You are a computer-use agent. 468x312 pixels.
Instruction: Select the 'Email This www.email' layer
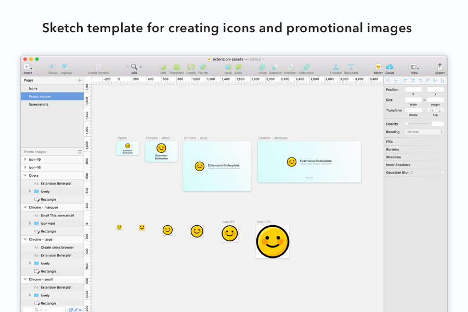(x=52, y=216)
